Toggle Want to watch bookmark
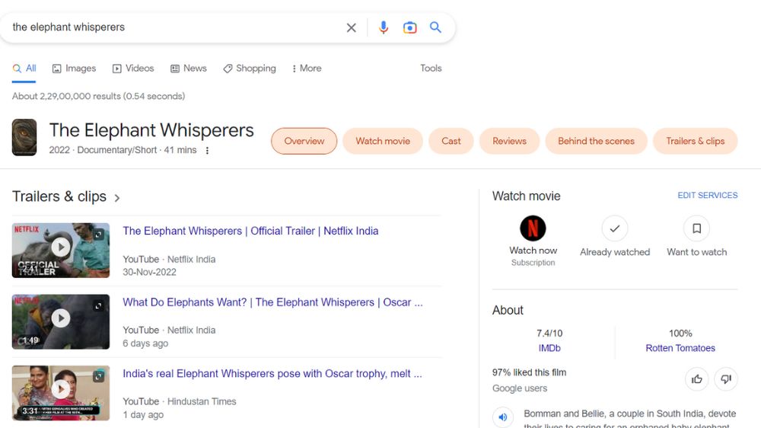The width and height of the screenshot is (761, 428). pyautogui.click(x=696, y=228)
